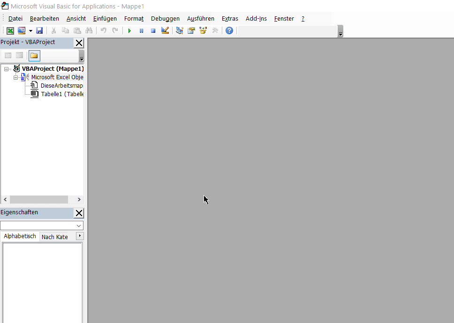
Task: Toggle folders view in Project panel
Action: pyautogui.click(x=34, y=56)
